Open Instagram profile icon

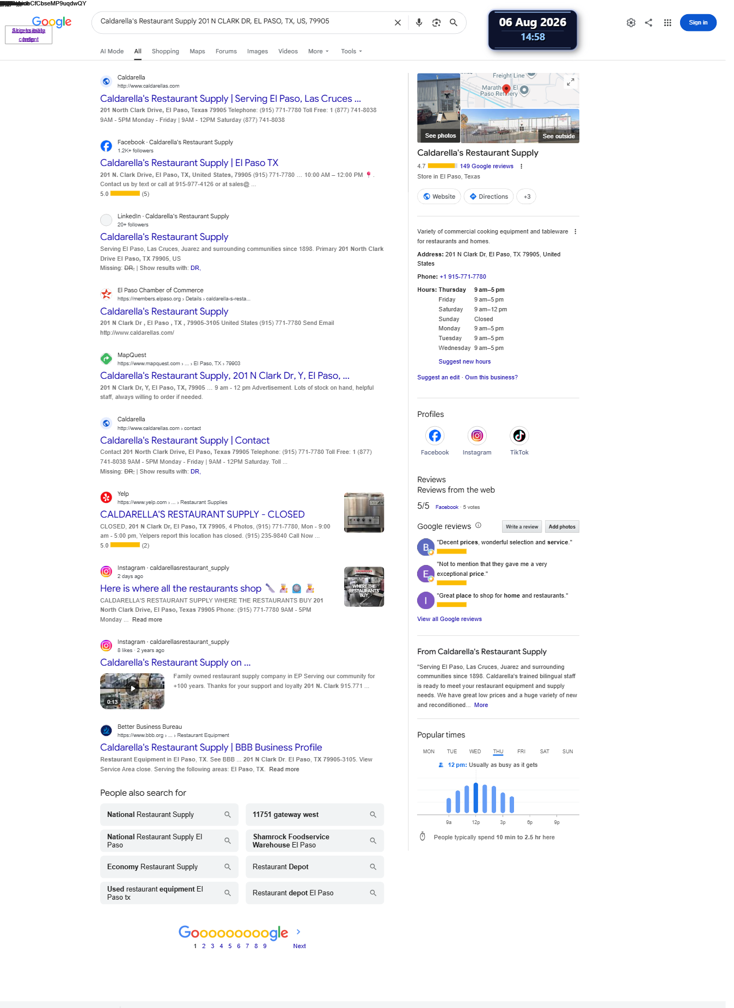[477, 436]
